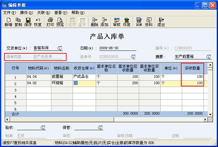Click the 恢复 (Restore) toolbar icon
This screenshot has height=147, width=218.
click(x=38, y=22)
